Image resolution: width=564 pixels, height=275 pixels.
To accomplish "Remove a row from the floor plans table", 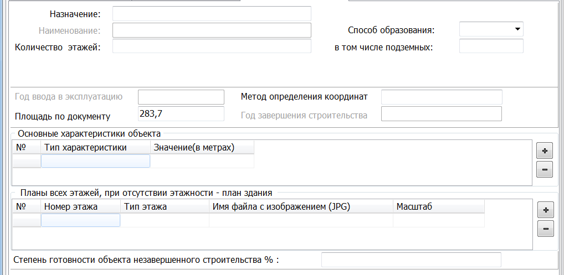I will click(545, 228).
